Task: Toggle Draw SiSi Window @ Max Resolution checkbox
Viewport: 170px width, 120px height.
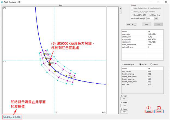Action: tap(132, 8)
